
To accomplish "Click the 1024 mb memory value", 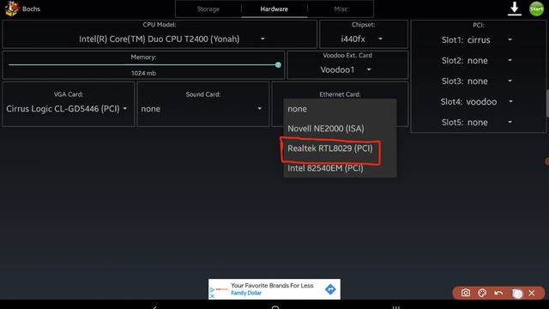I will pyautogui.click(x=143, y=73).
